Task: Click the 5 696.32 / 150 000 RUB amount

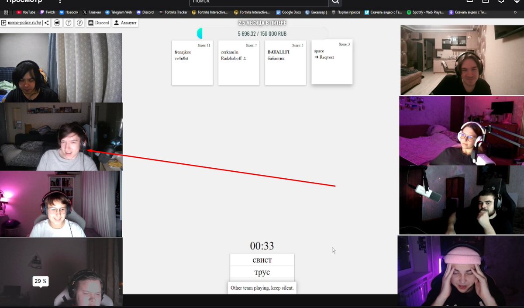Action: [262, 34]
